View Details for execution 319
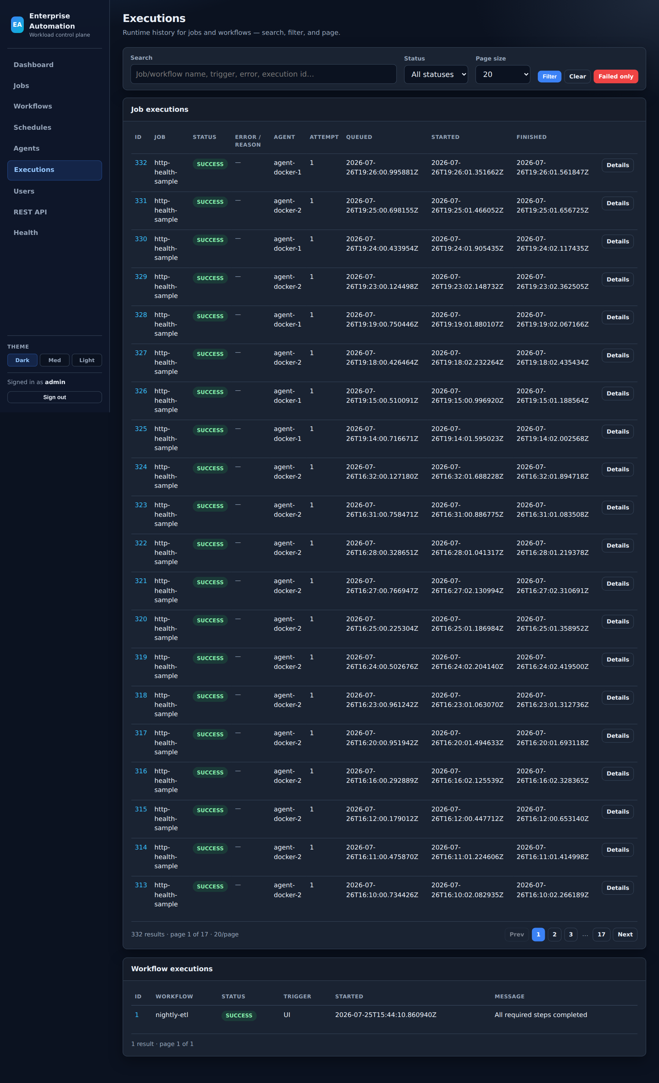Image resolution: width=659 pixels, height=1083 pixels. [x=617, y=660]
